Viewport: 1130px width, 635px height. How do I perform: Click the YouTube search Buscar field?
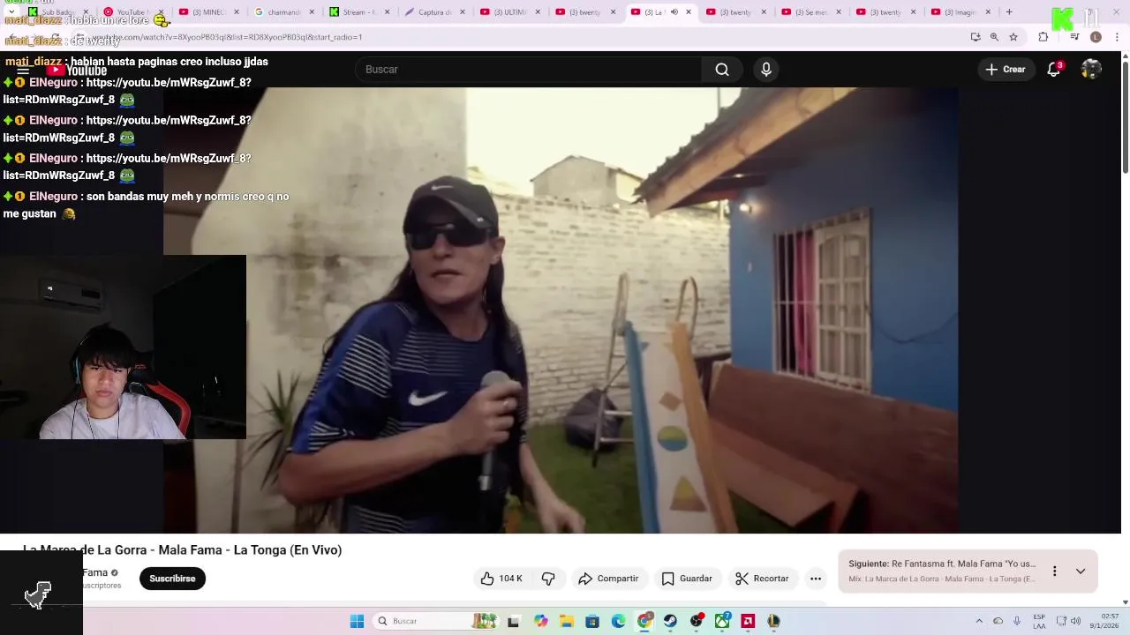pos(528,70)
